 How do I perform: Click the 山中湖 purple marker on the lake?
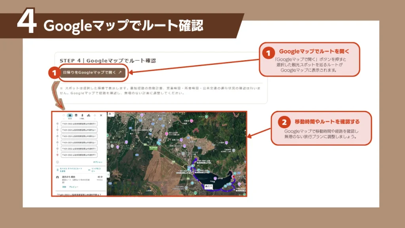pyautogui.click(x=215, y=179)
